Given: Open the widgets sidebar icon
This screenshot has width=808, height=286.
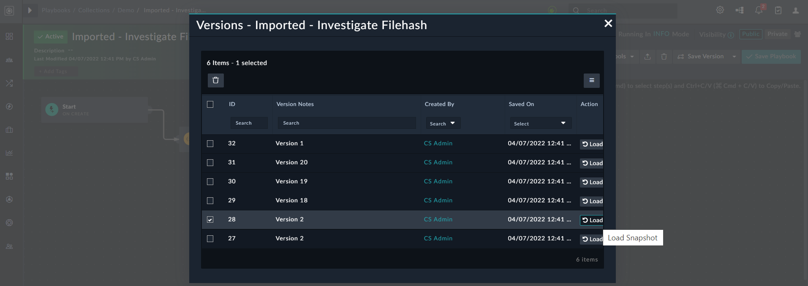Looking at the screenshot, I should coord(9,176).
